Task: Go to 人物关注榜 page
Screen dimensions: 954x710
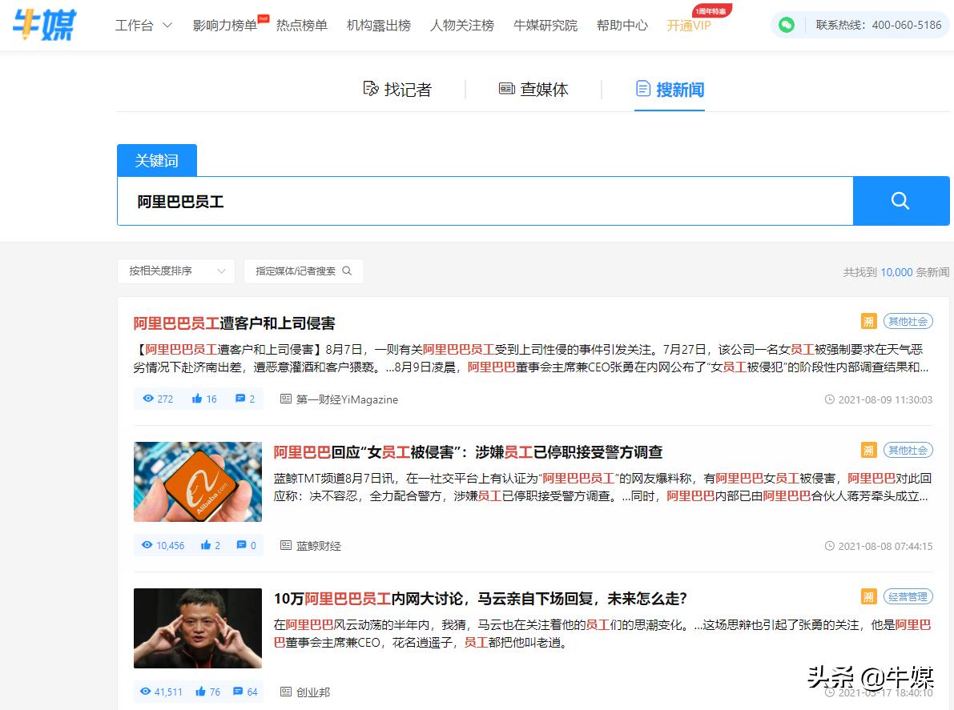Action: (x=462, y=25)
